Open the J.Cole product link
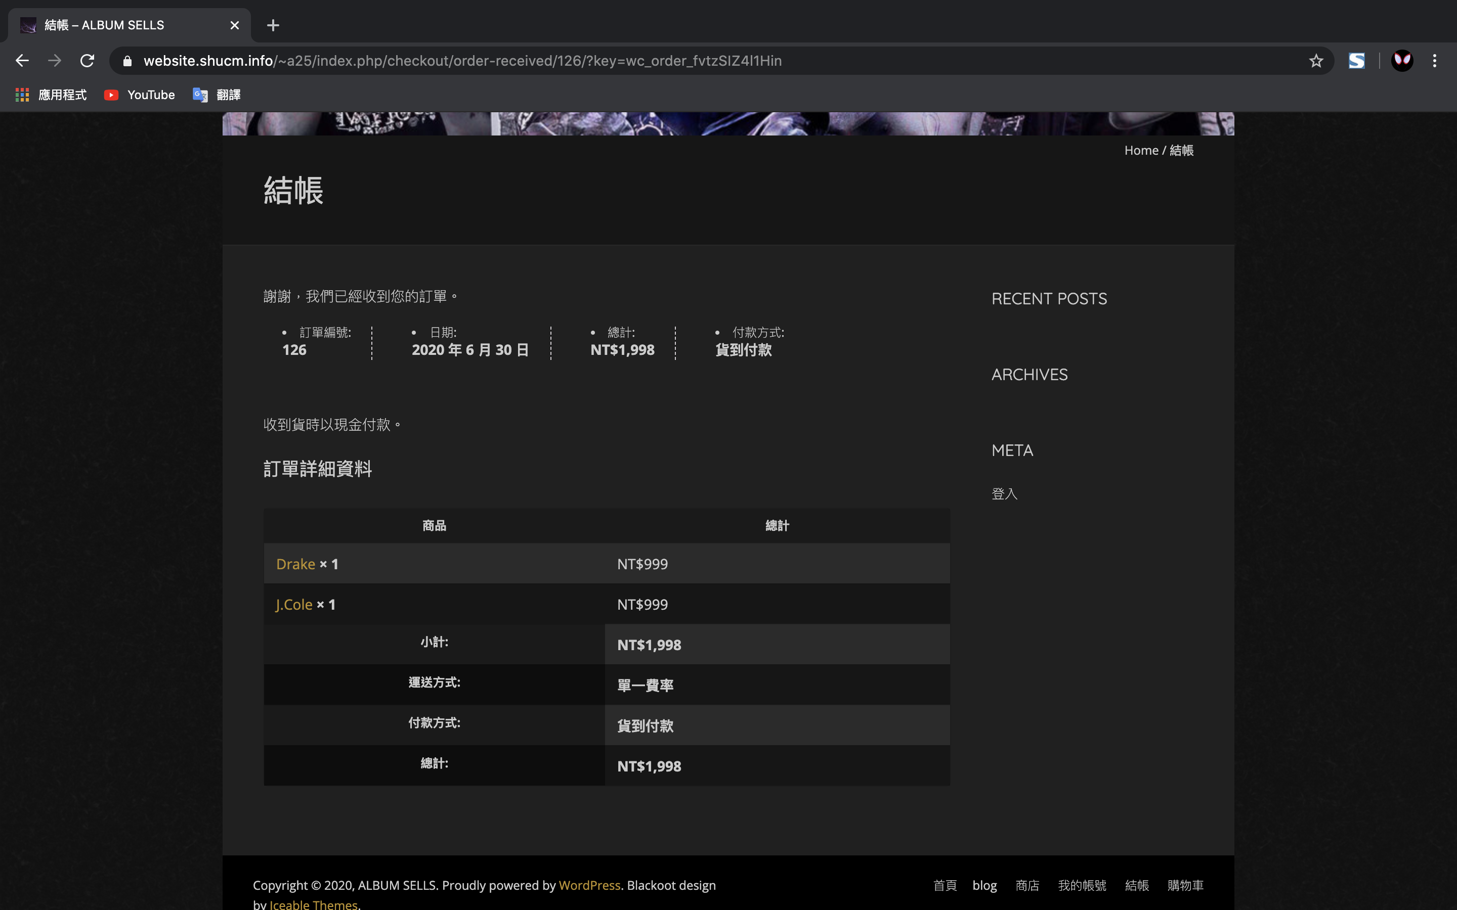 [294, 604]
